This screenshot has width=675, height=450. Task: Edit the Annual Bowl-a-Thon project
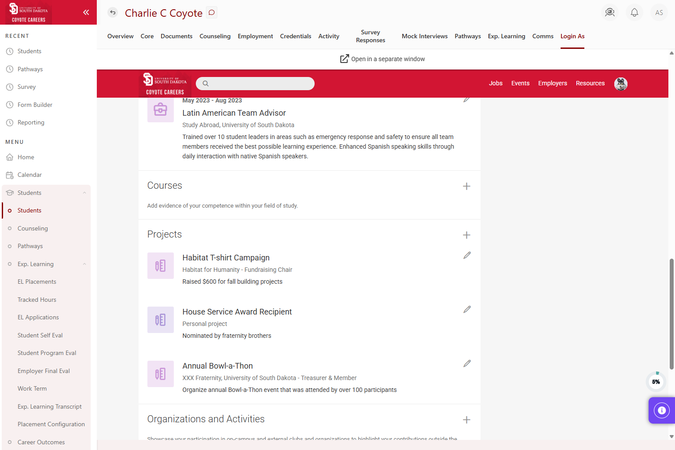[x=467, y=364]
